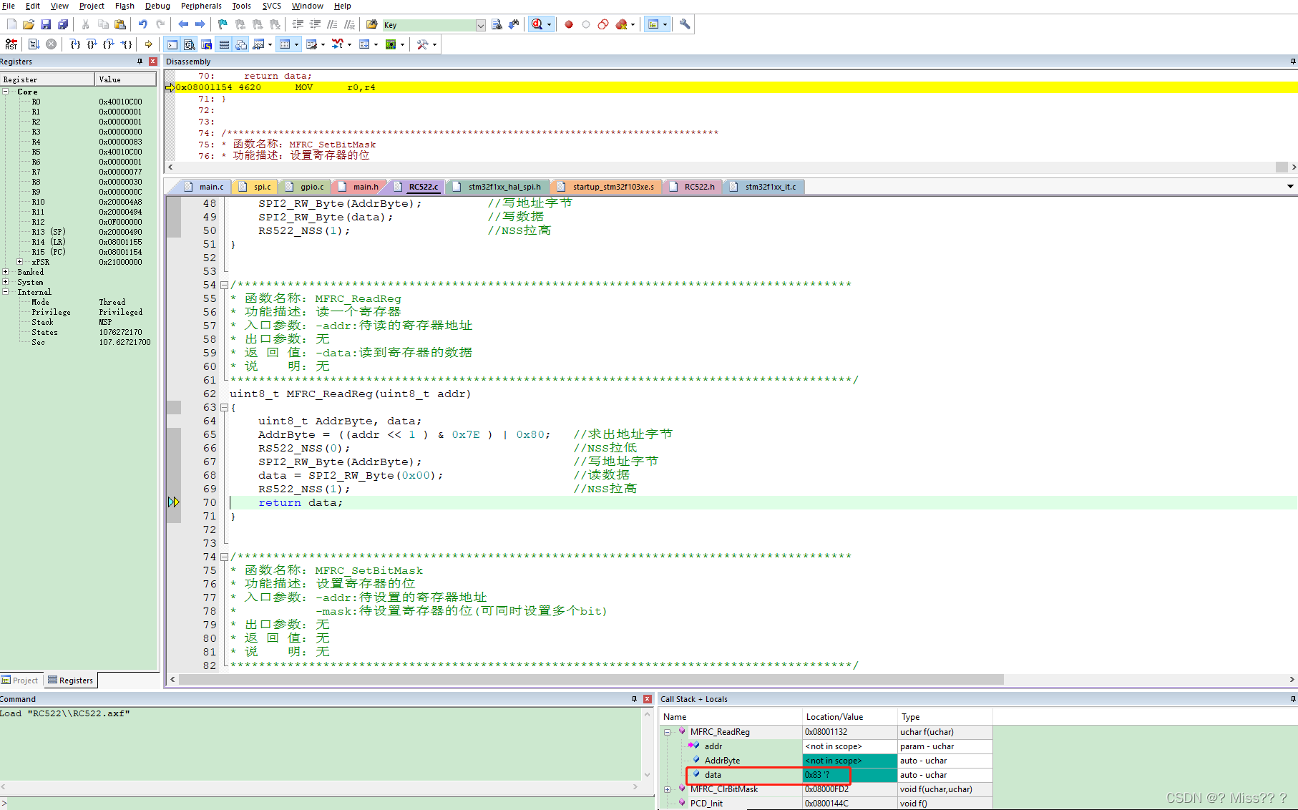1298x810 pixels.
Task: Save the current file
Action: pyautogui.click(x=46, y=24)
